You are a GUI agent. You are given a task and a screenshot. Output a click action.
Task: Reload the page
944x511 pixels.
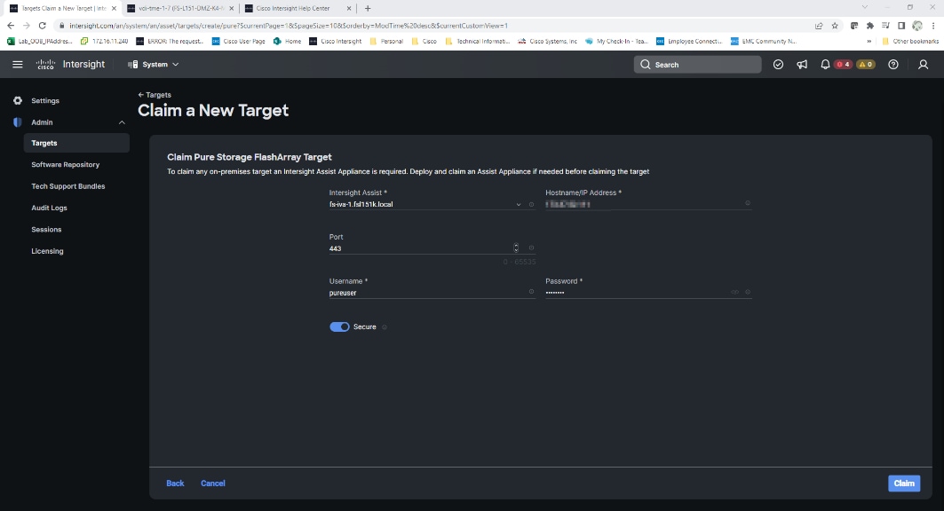pyautogui.click(x=42, y=26)
